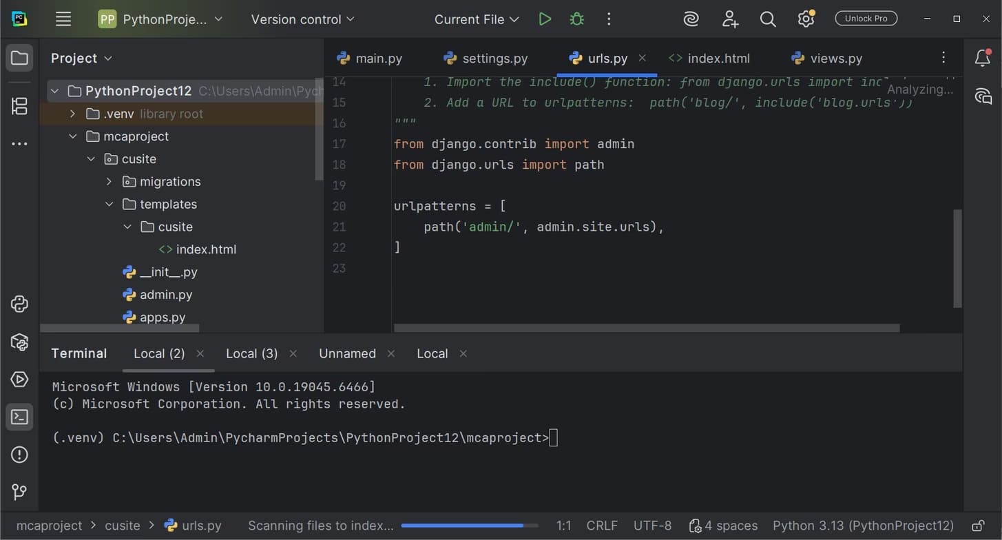Click the indexing progress bar
This screenshot has height=540, width=1002.
470,525
